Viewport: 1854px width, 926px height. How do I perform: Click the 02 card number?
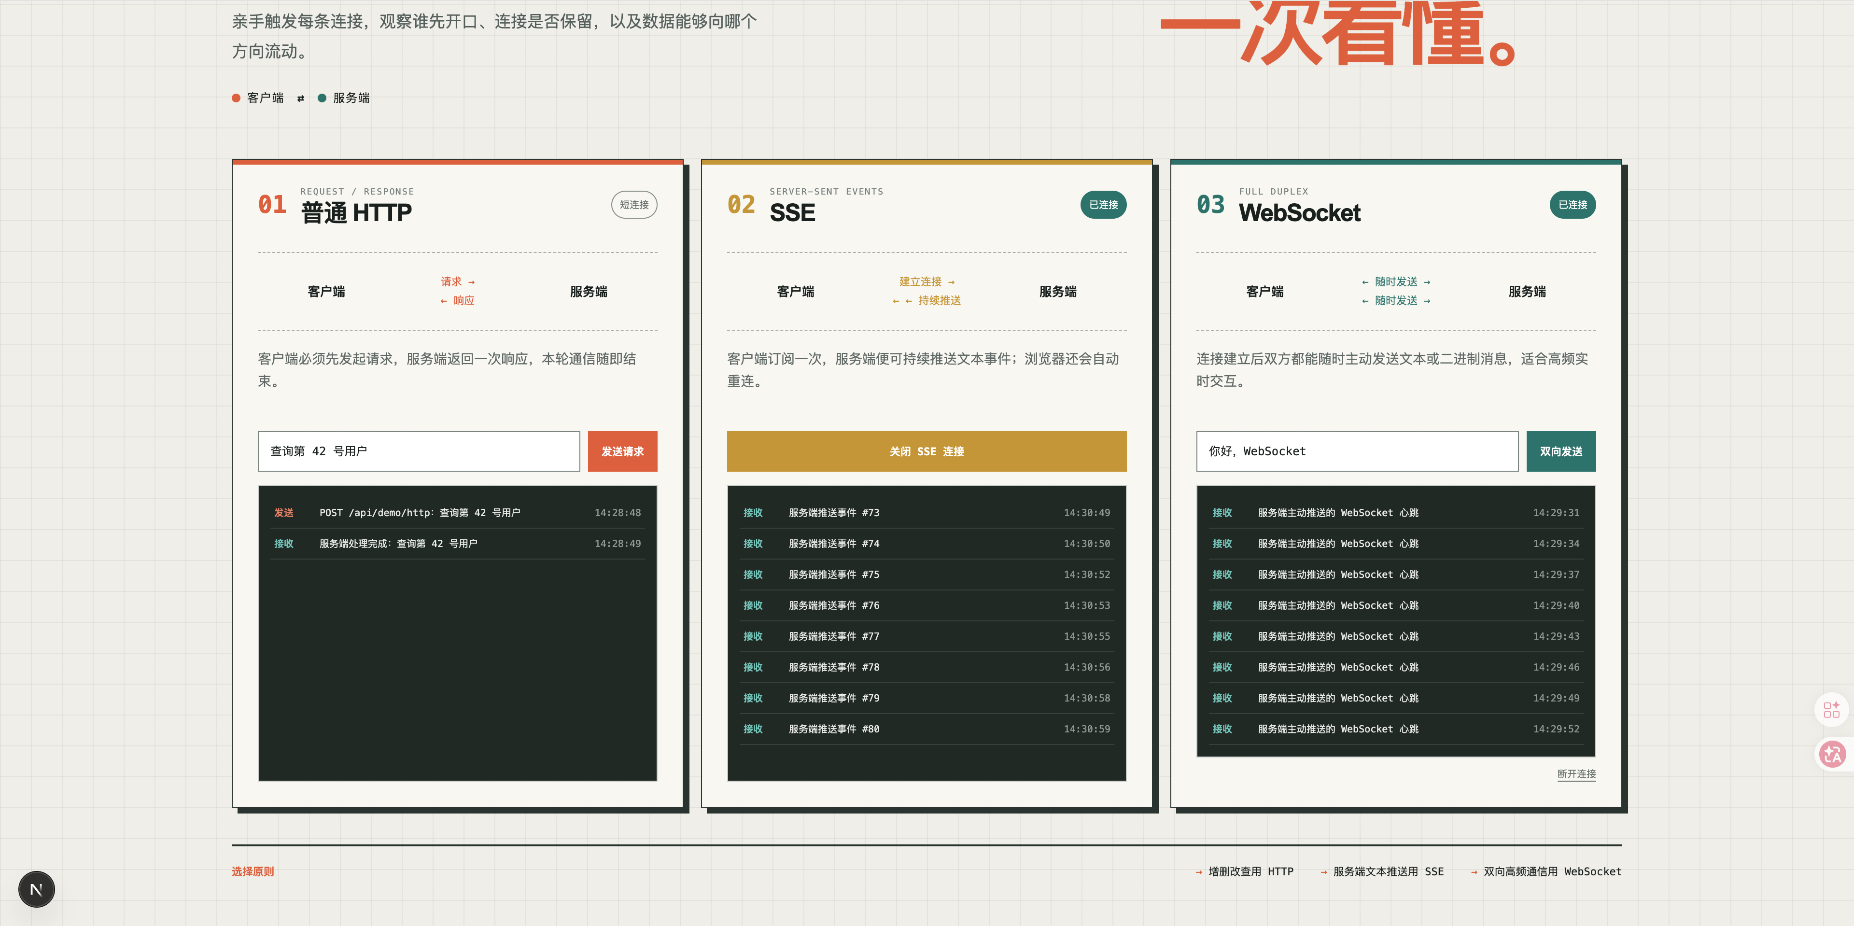(741, 204)
